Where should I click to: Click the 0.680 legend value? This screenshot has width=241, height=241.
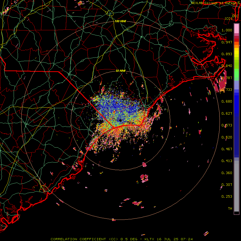click(227, 101)
